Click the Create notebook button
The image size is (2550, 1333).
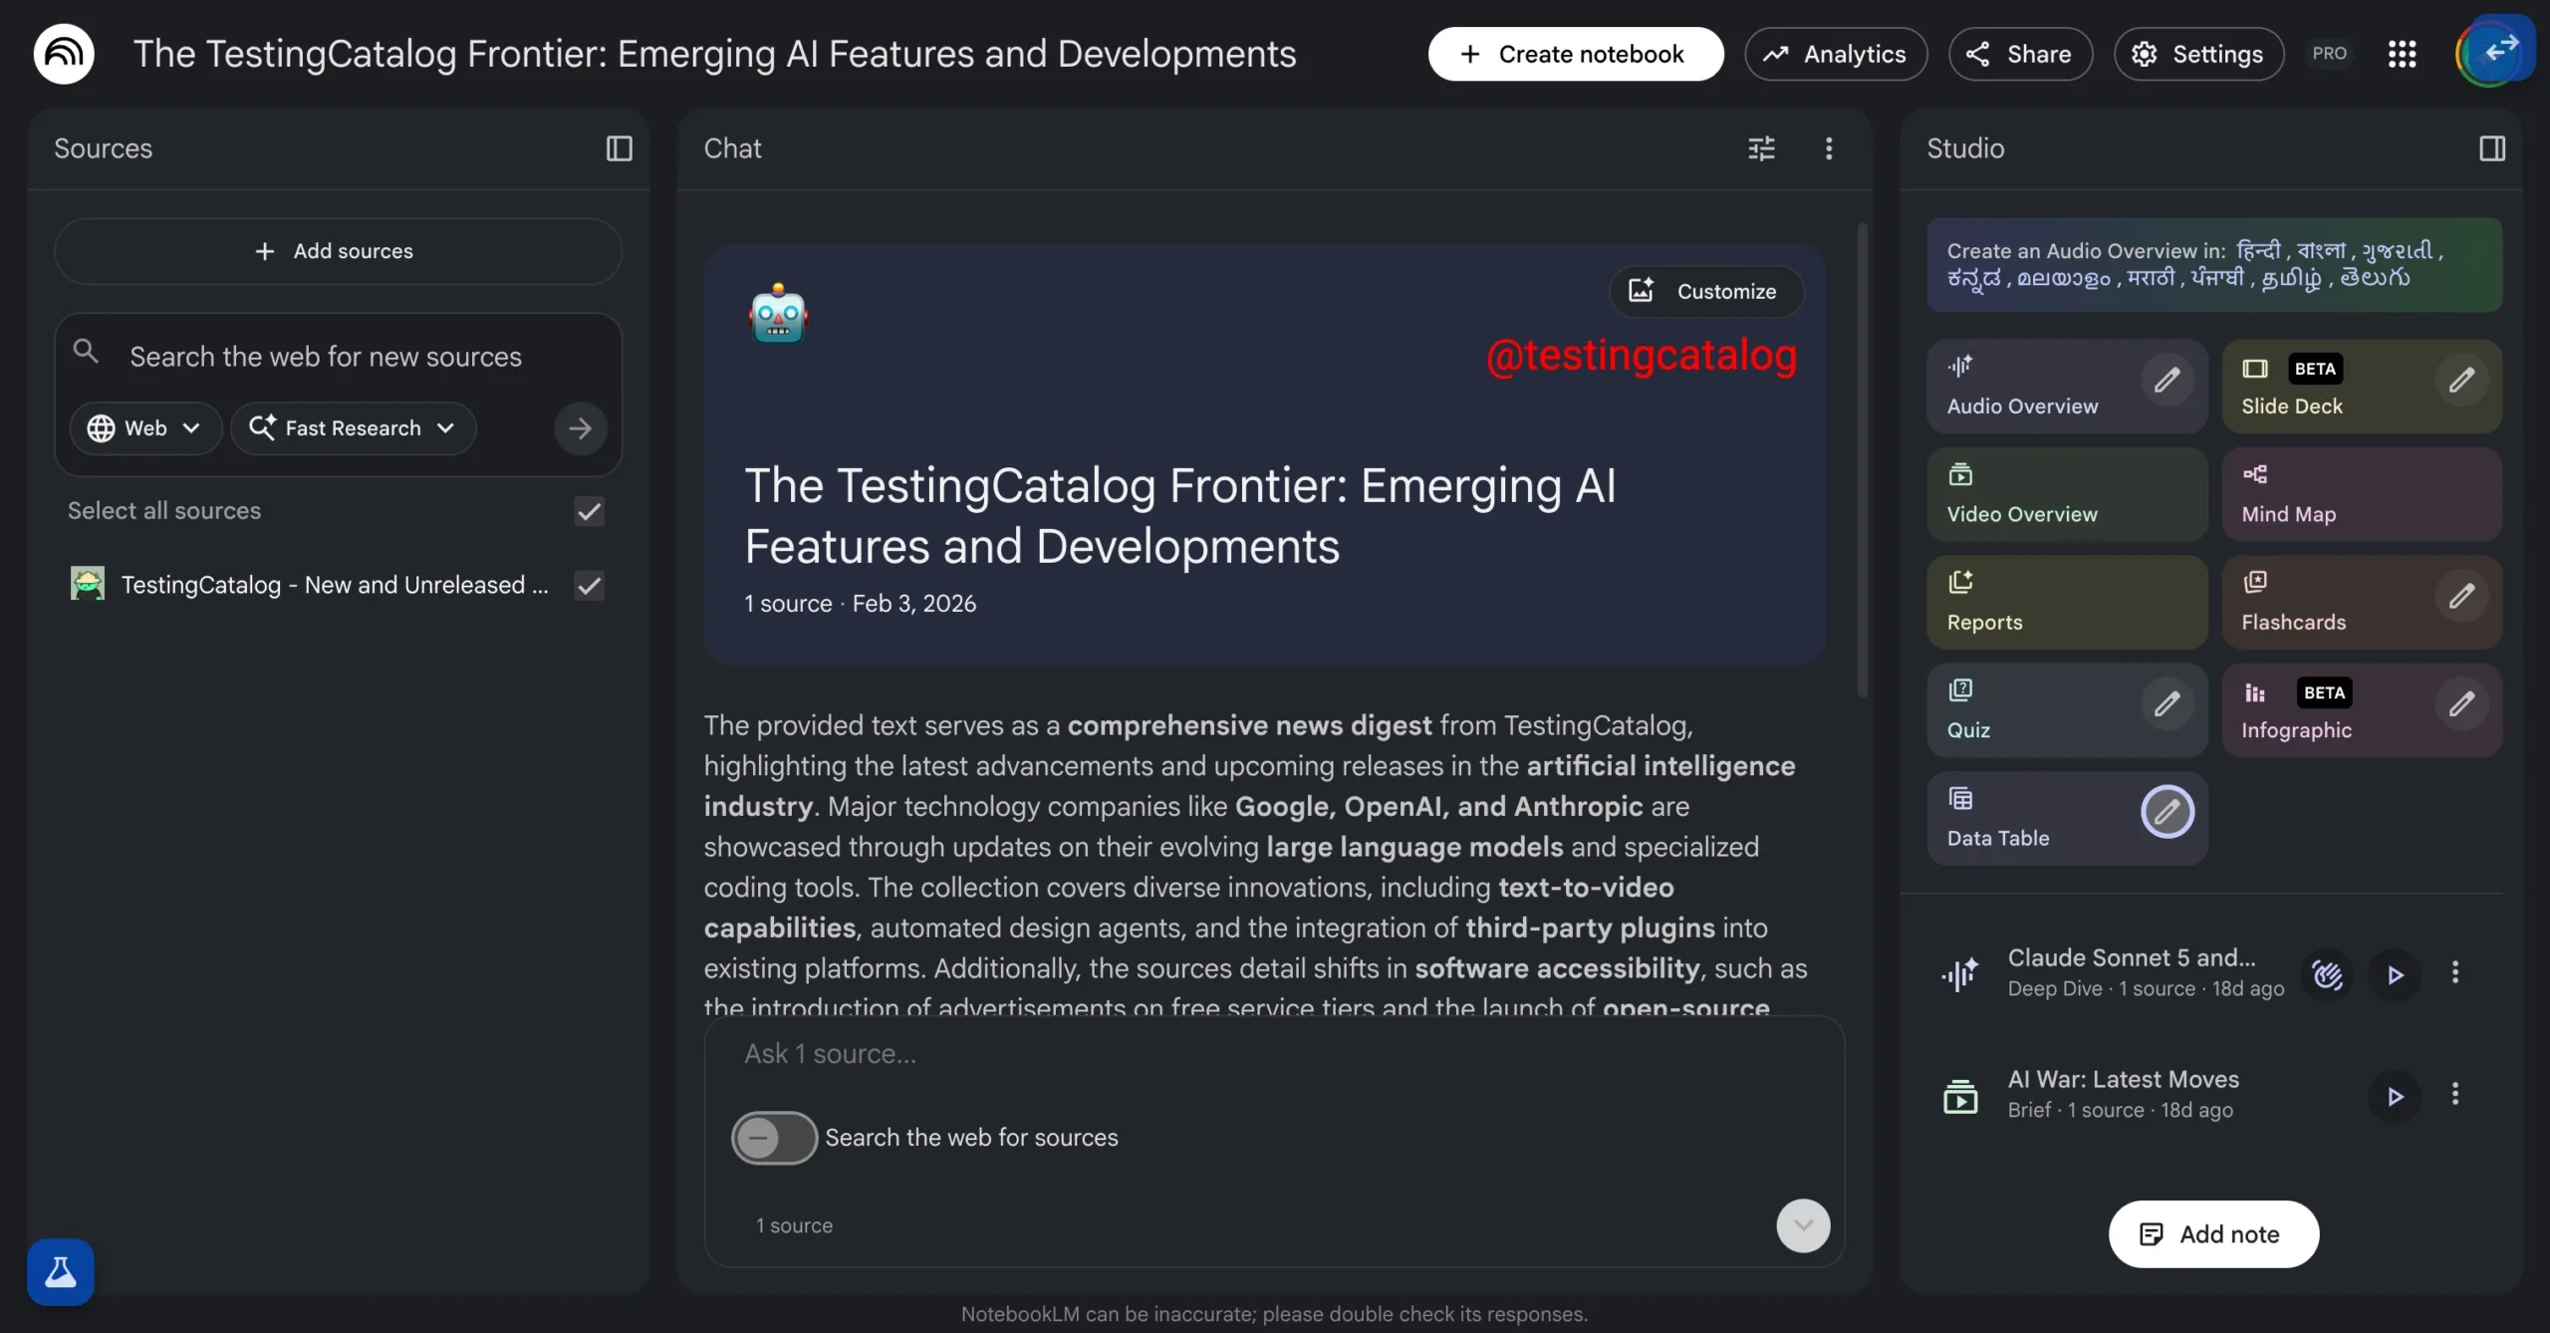click(x=1575, y=54)
